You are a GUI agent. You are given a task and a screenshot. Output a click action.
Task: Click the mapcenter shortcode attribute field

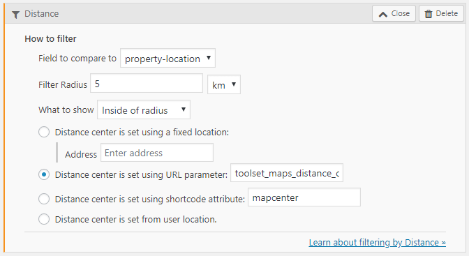[304, 197]
